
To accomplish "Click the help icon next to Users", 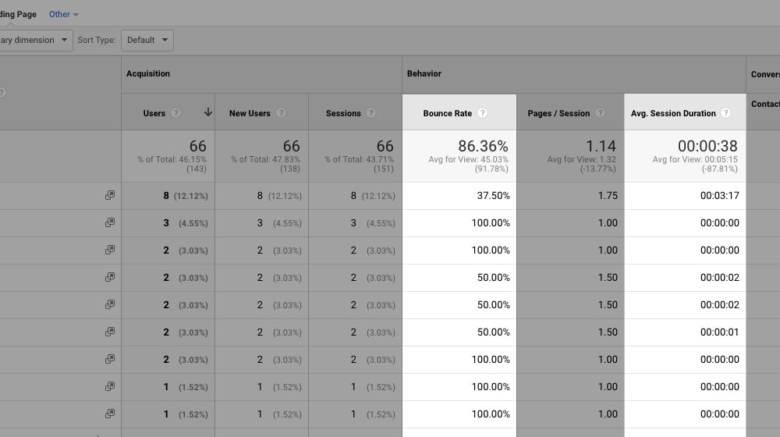I will [176, 113].
